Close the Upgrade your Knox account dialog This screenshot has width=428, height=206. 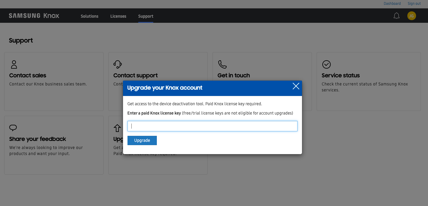click(x=296, y=86)
